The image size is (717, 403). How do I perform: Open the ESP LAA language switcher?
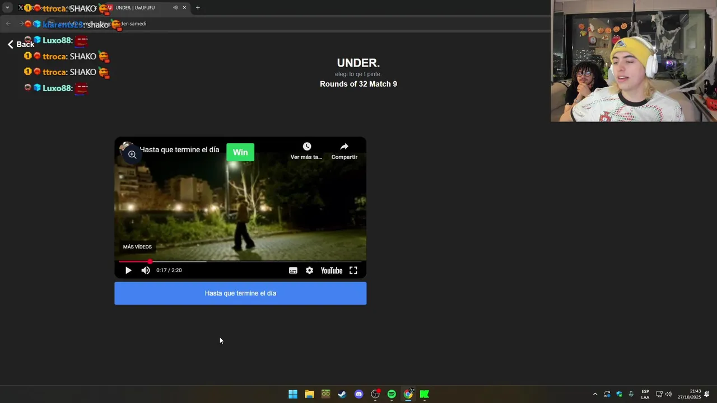click(x=645, y=394)
